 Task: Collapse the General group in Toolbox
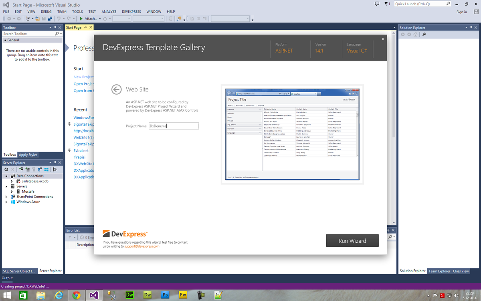pos(4,40)
